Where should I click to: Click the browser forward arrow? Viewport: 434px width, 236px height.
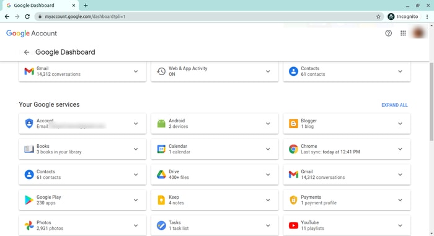[x=17, y=17]
